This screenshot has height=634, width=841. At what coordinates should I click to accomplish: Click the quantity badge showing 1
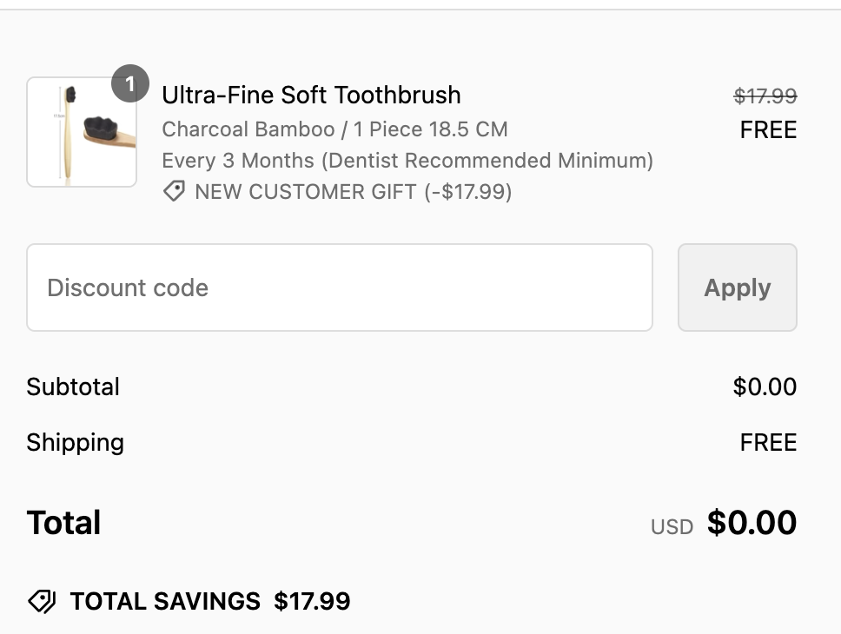(x=130, y=84)
